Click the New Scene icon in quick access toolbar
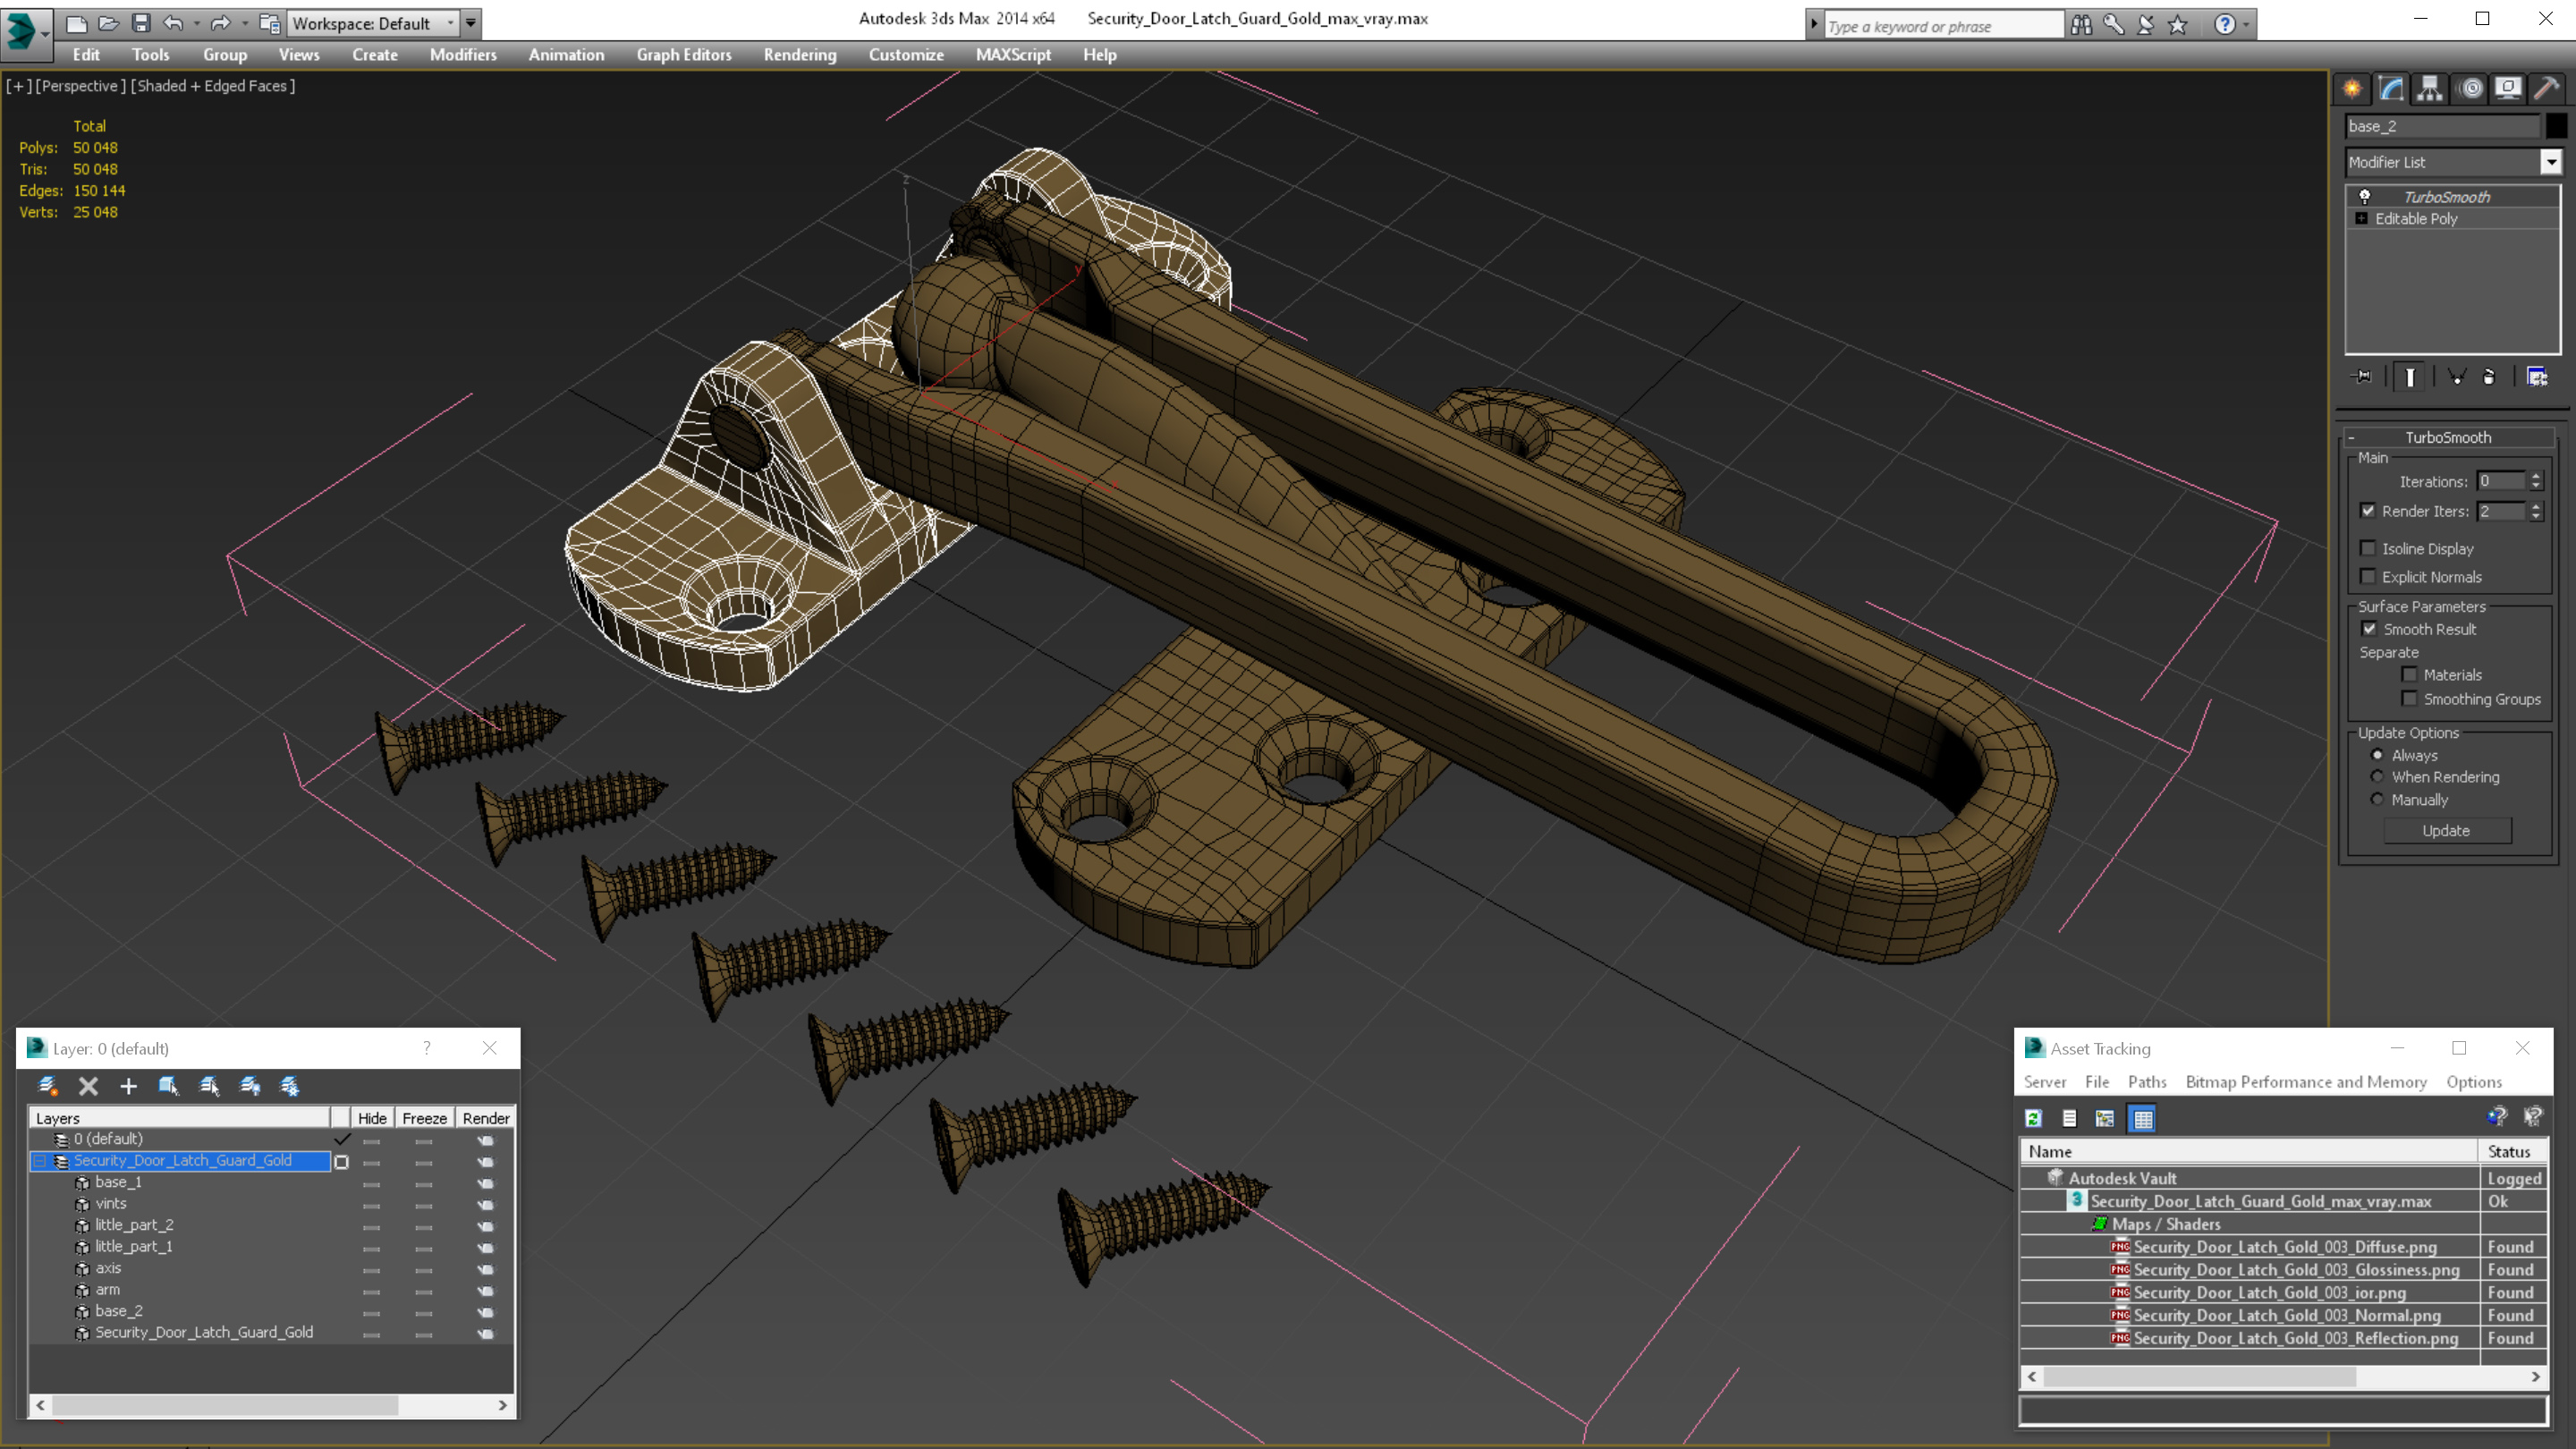2576x1449 pixels. pyautogui.click(x=76, y=23)
